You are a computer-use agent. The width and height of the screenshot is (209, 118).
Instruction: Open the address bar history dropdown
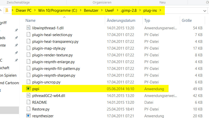pyautogui.click(x=205, y=11)
